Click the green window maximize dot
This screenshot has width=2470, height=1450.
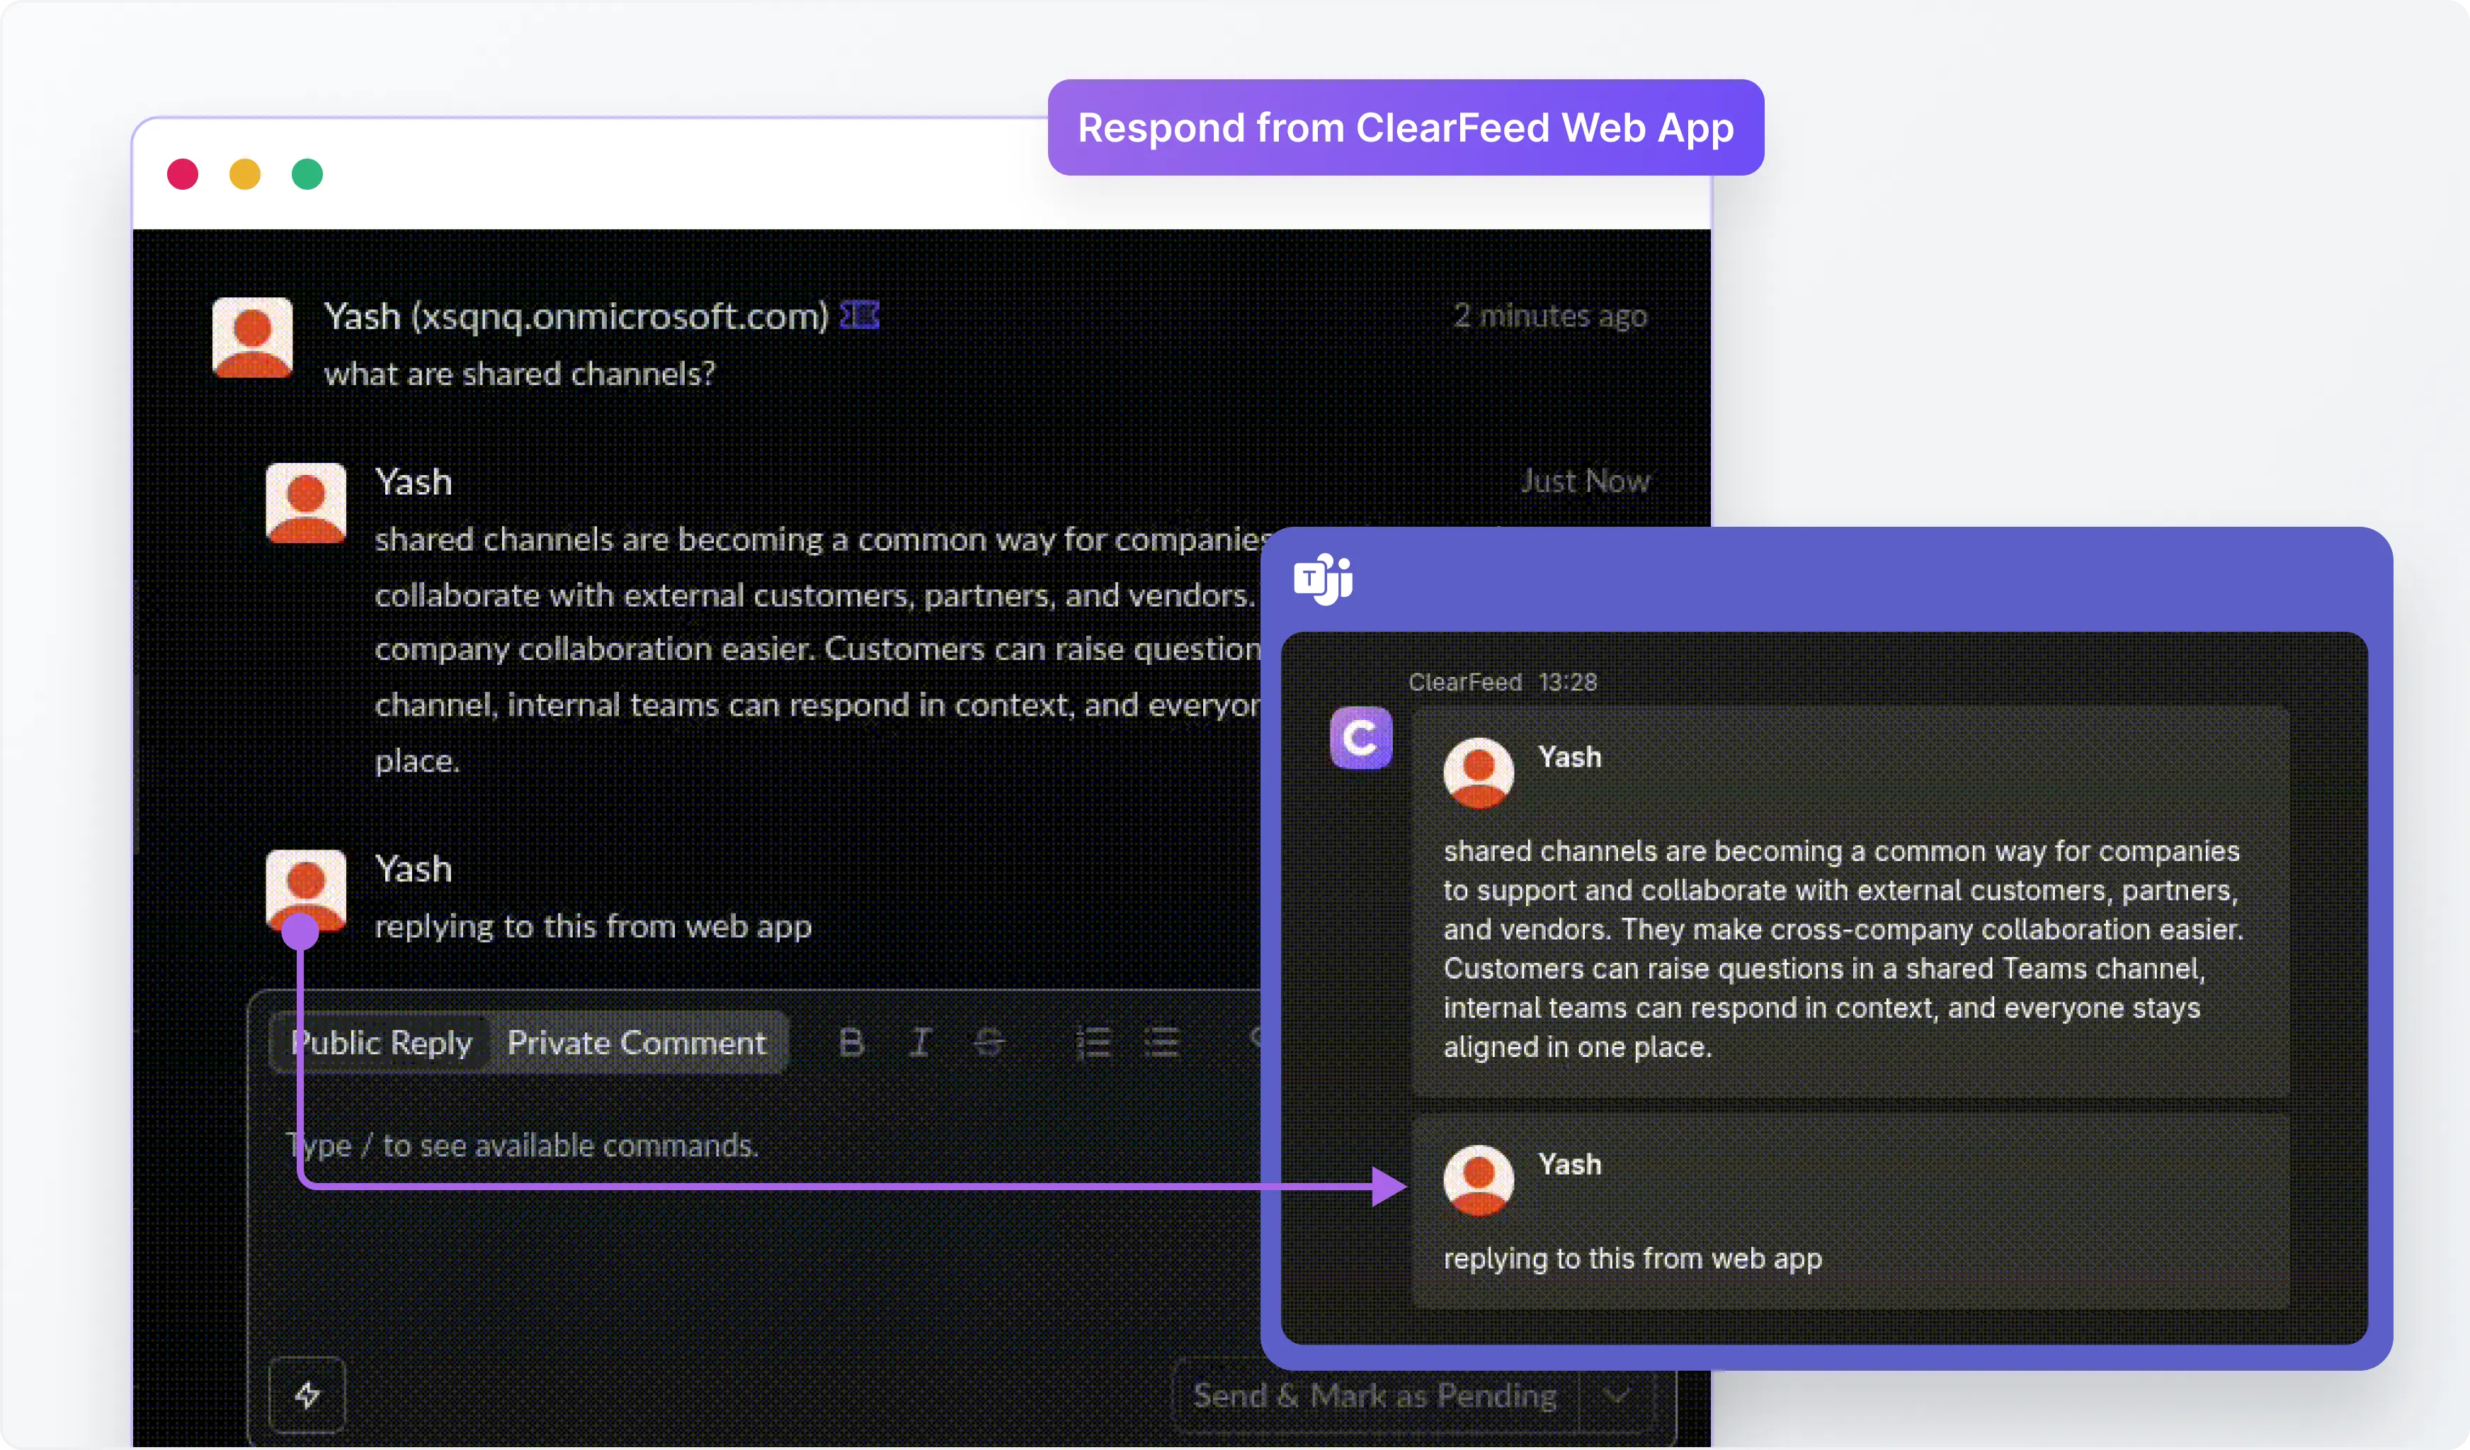(308, 174)
